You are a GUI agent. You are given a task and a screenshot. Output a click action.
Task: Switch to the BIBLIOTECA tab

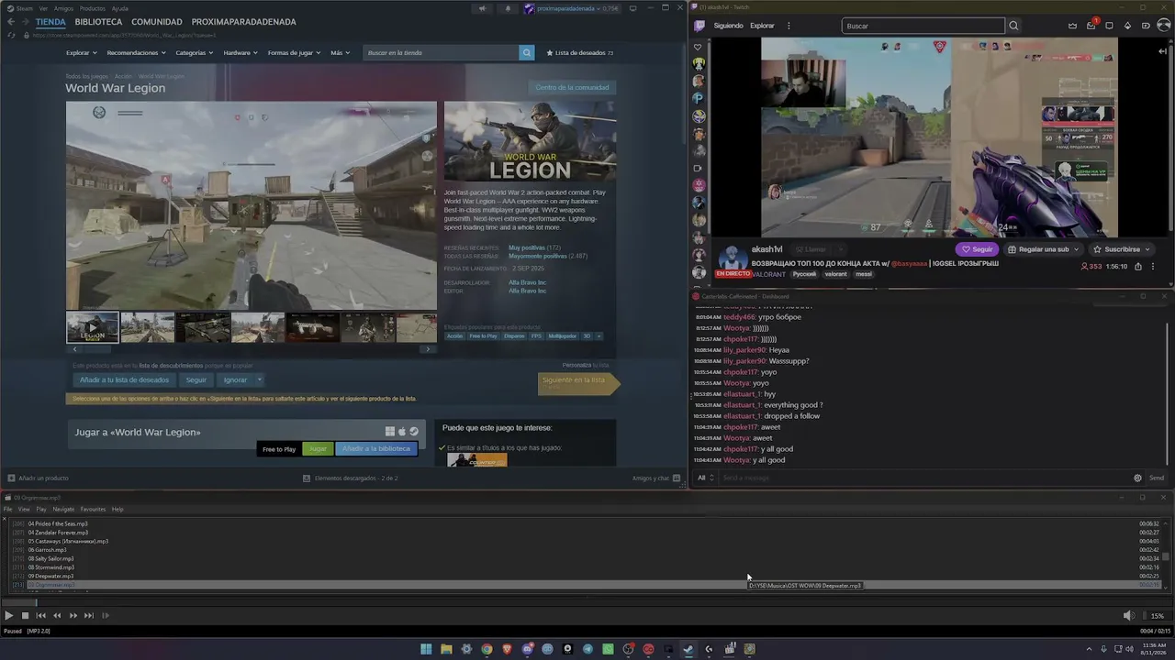(x=98, y=22)
